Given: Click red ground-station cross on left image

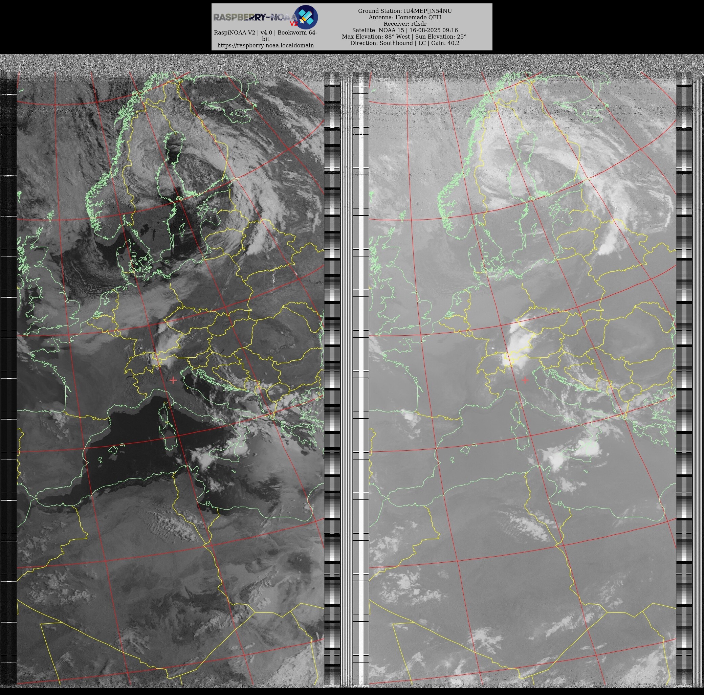Looking at the screenshot, I should [x=173, y=380].
